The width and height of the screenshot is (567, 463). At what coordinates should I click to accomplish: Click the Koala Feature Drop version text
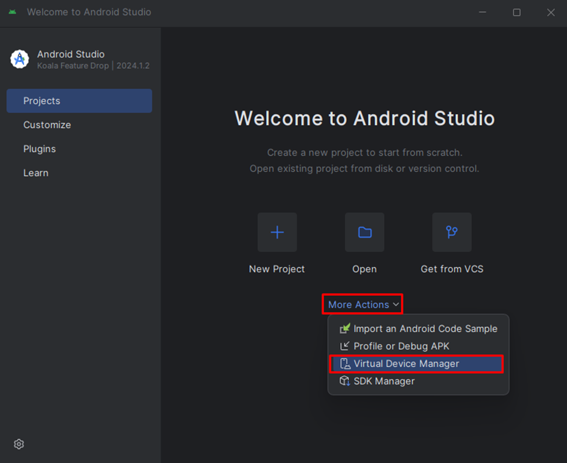pyautogui.click(x=93, y=66)
